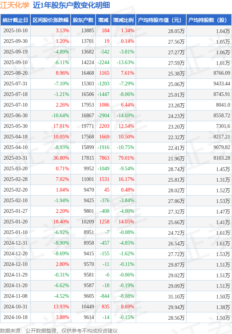The width and height of the screenshot is (232, 334).
Task: Click the 31.10万 average holding value cell
Action: pos(176,296)
